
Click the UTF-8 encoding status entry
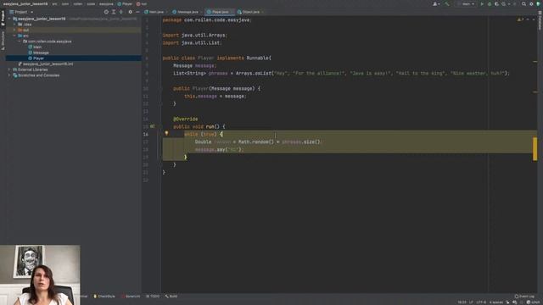click(481, 302)
